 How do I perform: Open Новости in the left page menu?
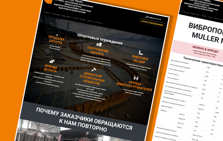click(x=90, y=21)
